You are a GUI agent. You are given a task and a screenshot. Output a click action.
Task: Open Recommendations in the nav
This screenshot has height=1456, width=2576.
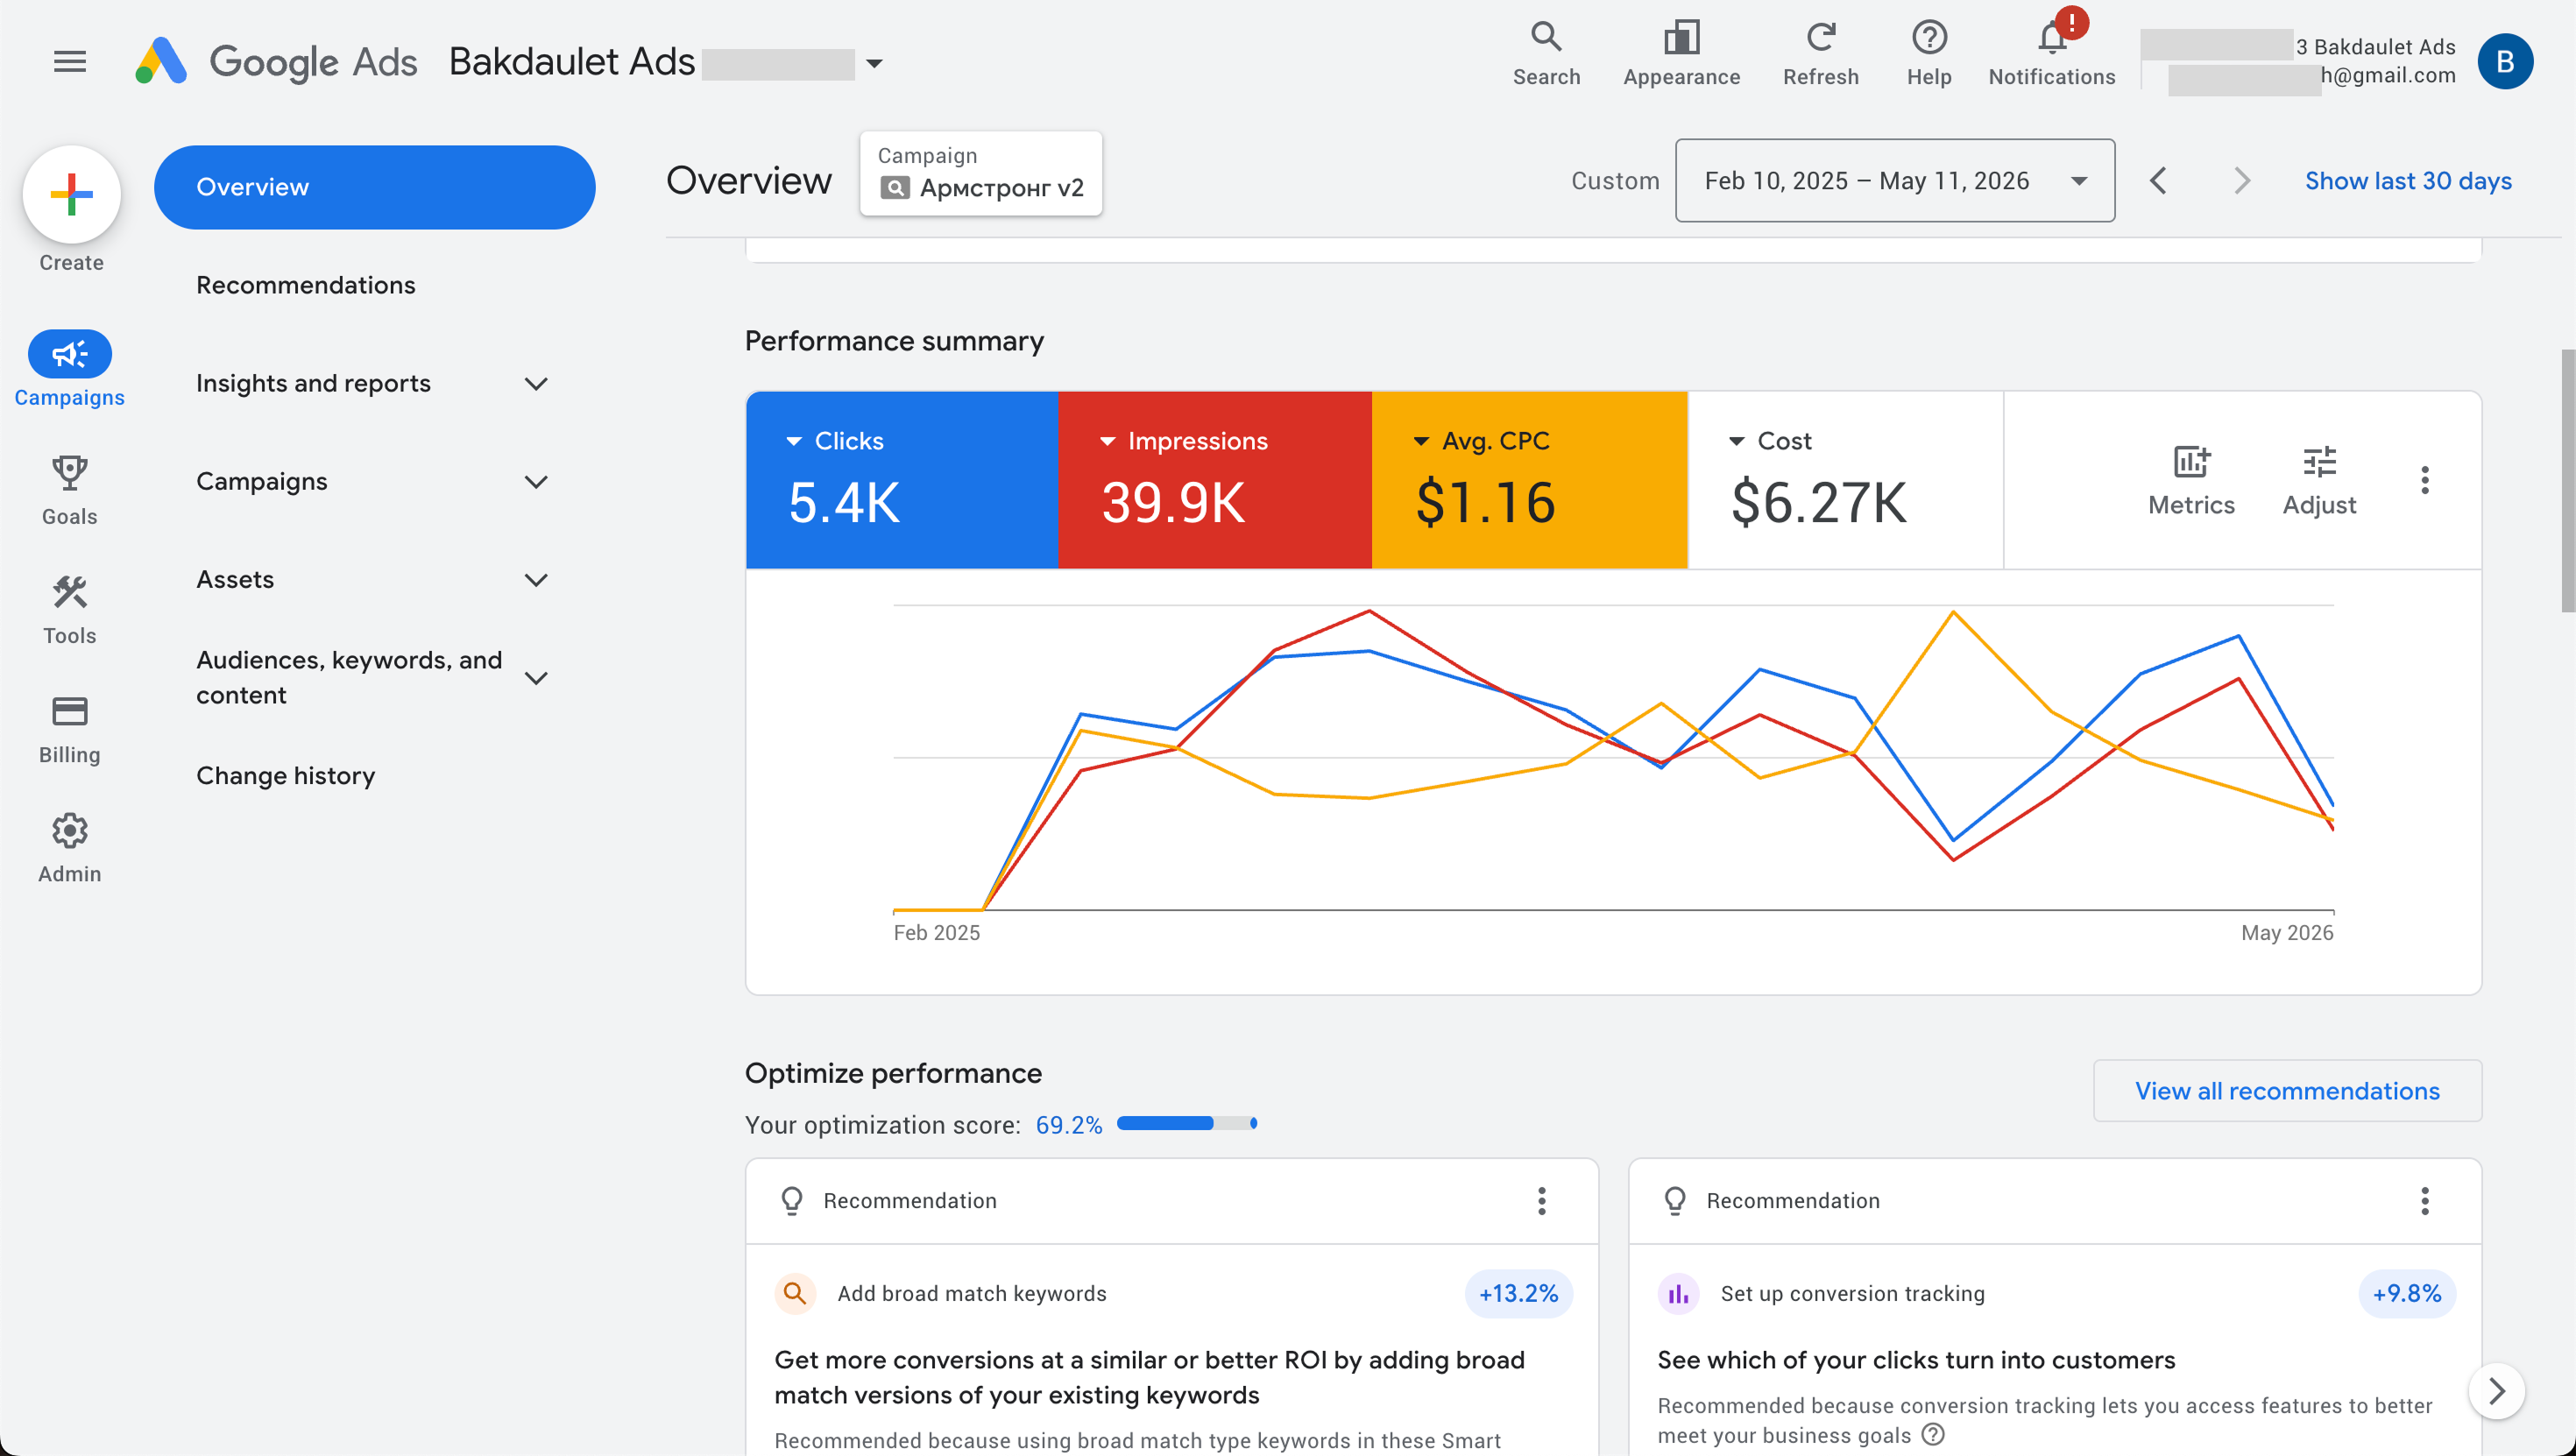(306, 285)
